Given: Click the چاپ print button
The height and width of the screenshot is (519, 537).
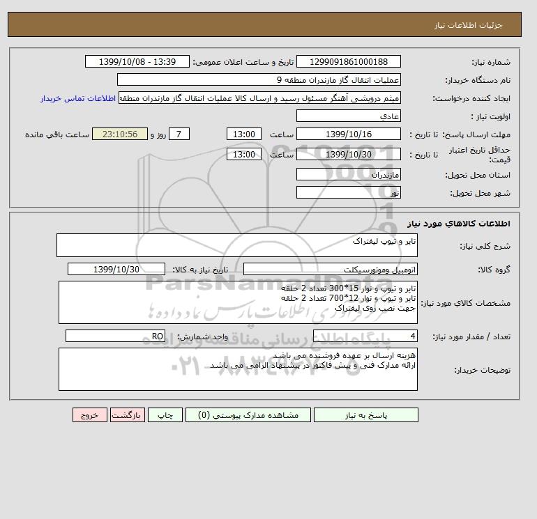Looking at the screenshot, I should point(165,415).
